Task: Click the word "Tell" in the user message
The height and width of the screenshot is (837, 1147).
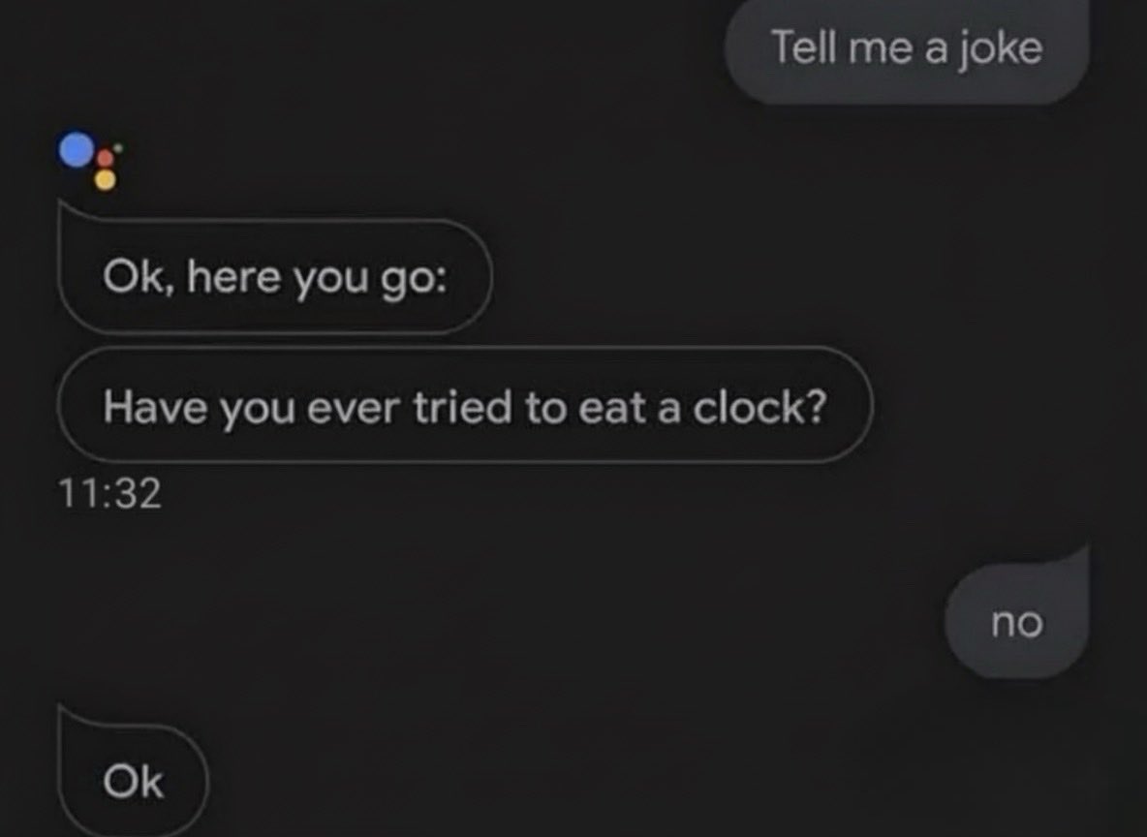Action: pyautogui.click(x=802, y=47)
